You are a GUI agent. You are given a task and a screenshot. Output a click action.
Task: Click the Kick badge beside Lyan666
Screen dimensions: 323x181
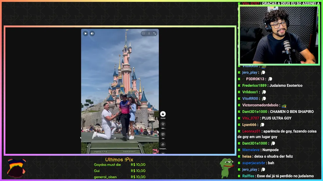239,125
